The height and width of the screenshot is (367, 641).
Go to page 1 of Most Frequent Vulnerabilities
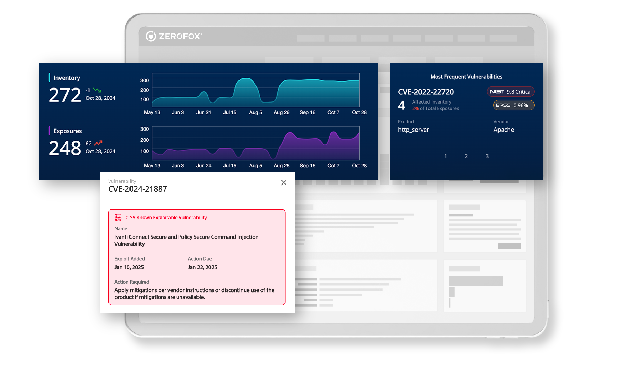coord(445,156)
